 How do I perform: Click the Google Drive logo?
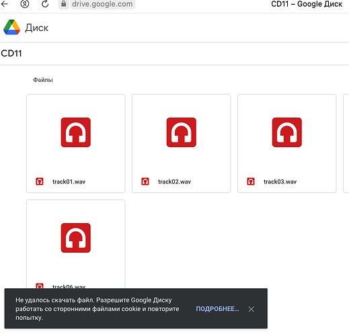[11, 28]
